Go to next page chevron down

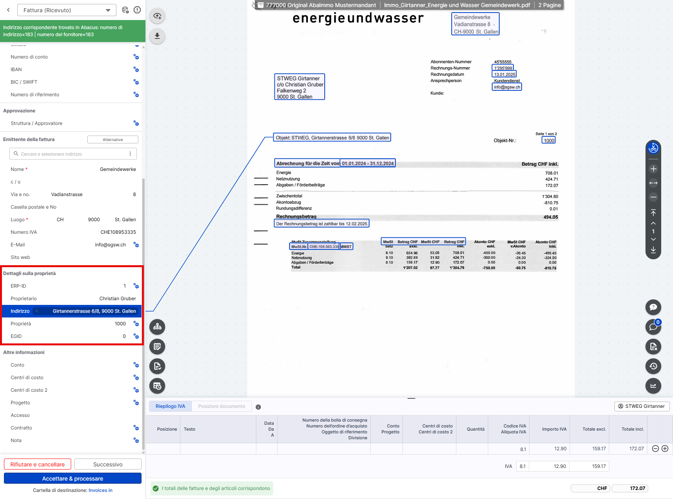tap(653, 239)
